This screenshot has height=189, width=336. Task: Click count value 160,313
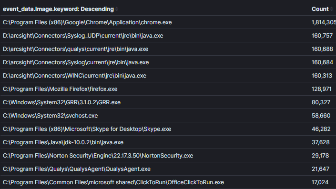click(322, 76)
